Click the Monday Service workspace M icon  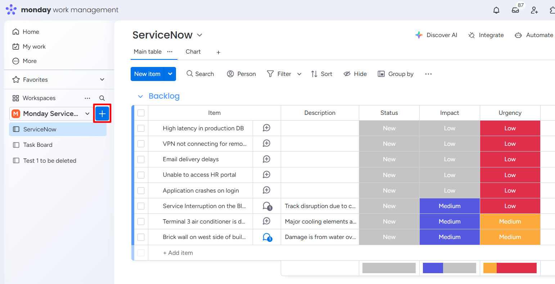coord(16,114)
